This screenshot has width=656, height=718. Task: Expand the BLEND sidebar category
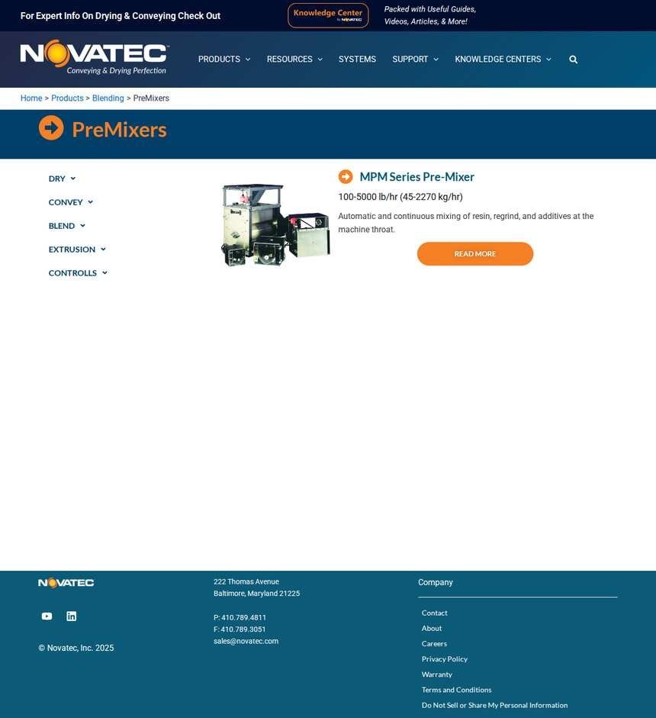tap(67, 226)
